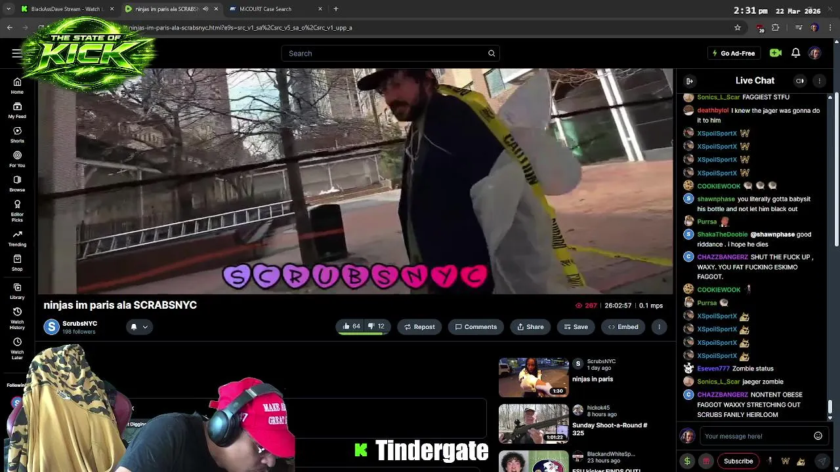The height and width of the screenshot is (472, 840).
Task: Close the MiCOURT Case Search tab
Action: (320, 9)
